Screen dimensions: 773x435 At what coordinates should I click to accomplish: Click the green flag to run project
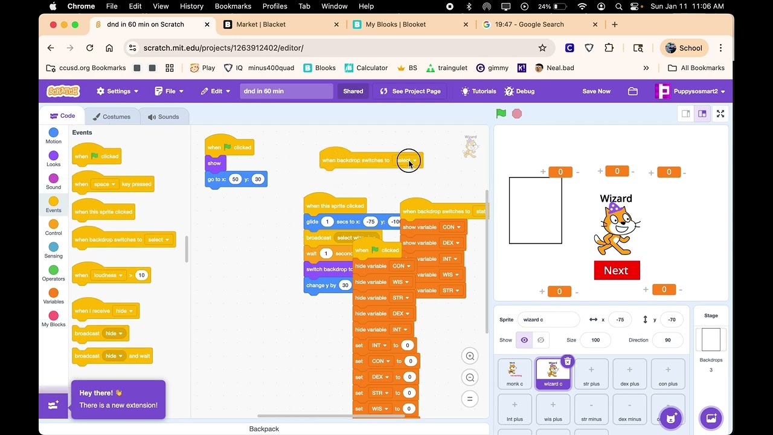pyautogui.click(x=501, y=114)
